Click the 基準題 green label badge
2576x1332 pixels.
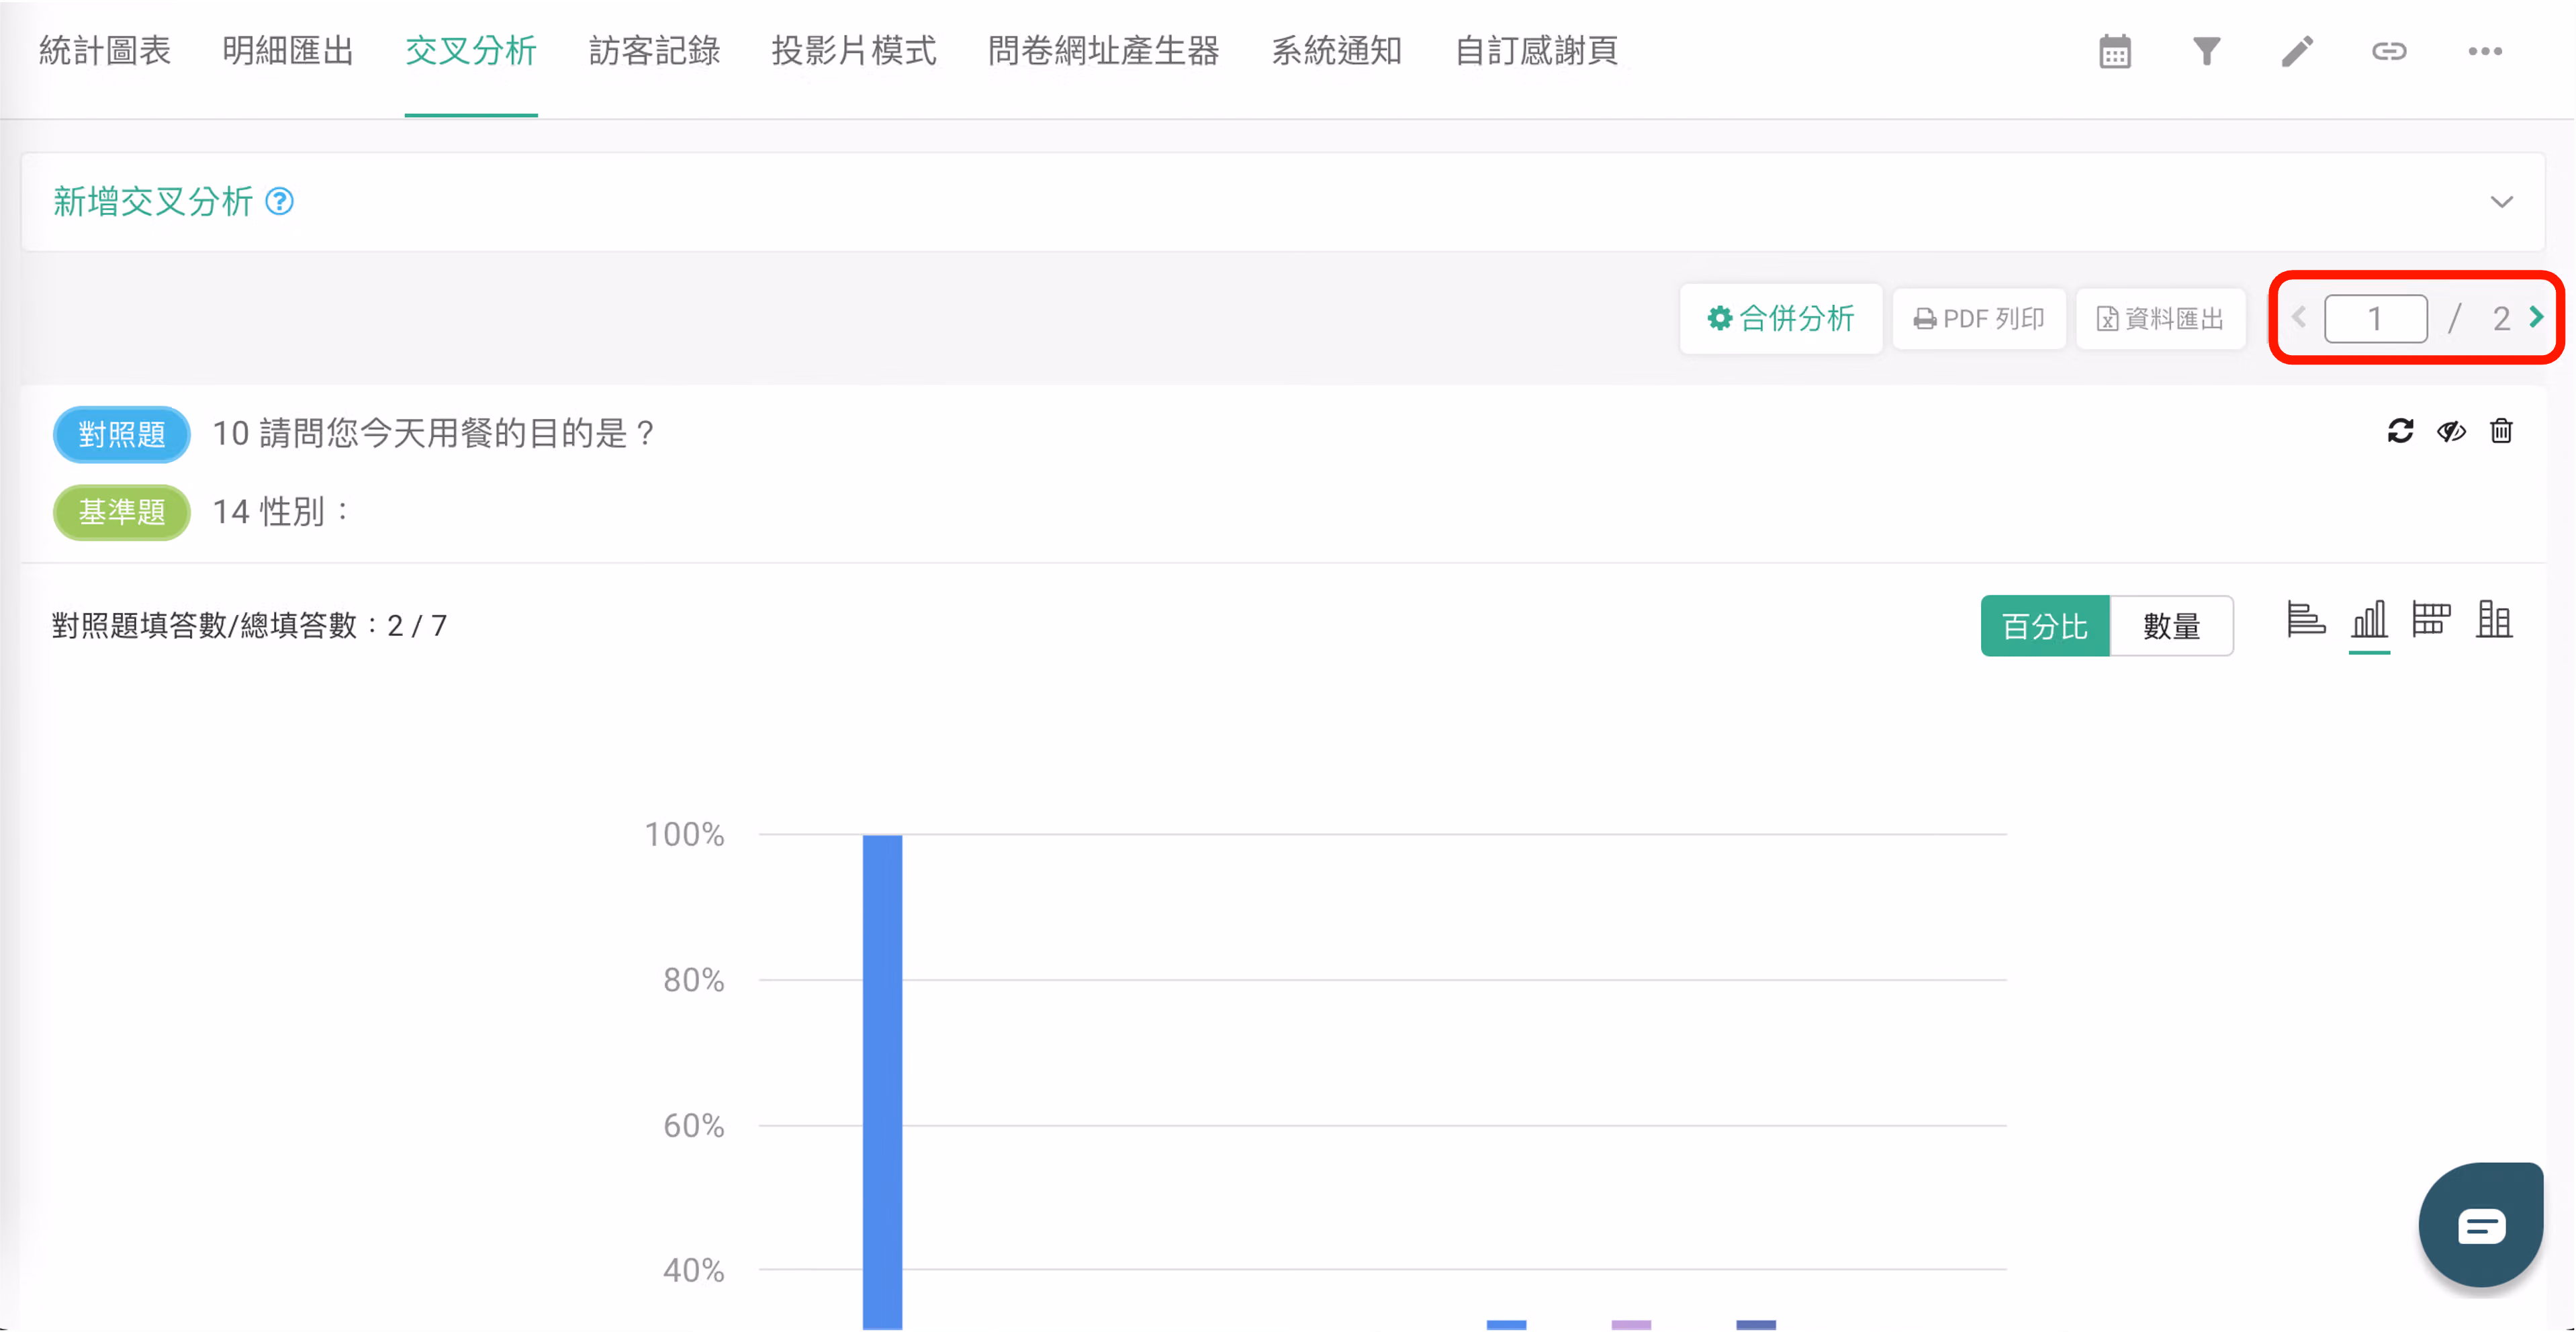coord(121,513)
